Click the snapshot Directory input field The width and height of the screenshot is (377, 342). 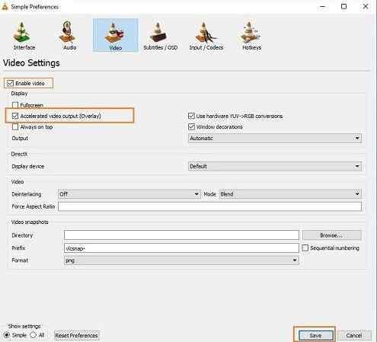pyautogui.click(x=181, y=235)
